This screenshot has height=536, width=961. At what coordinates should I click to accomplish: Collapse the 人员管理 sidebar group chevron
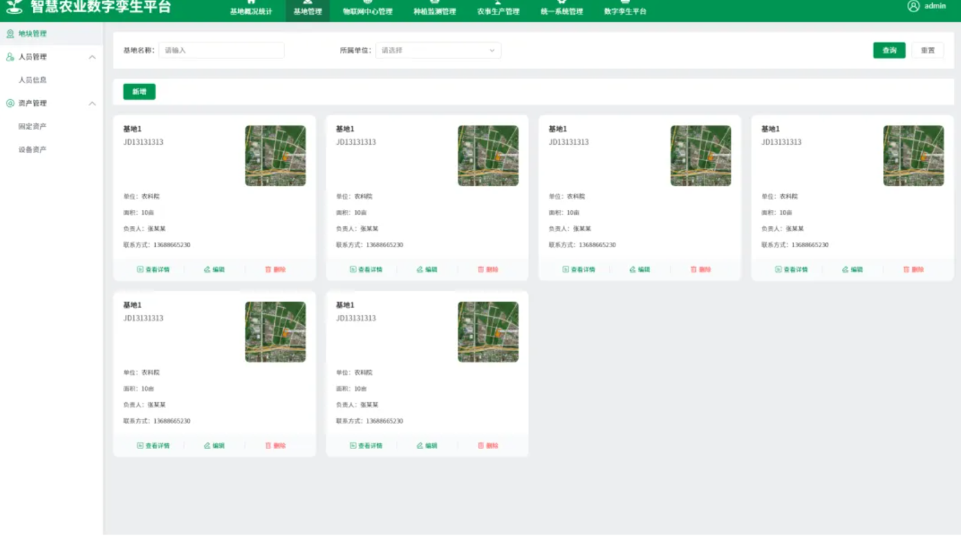pyautogui.click(x=92, y=57)
